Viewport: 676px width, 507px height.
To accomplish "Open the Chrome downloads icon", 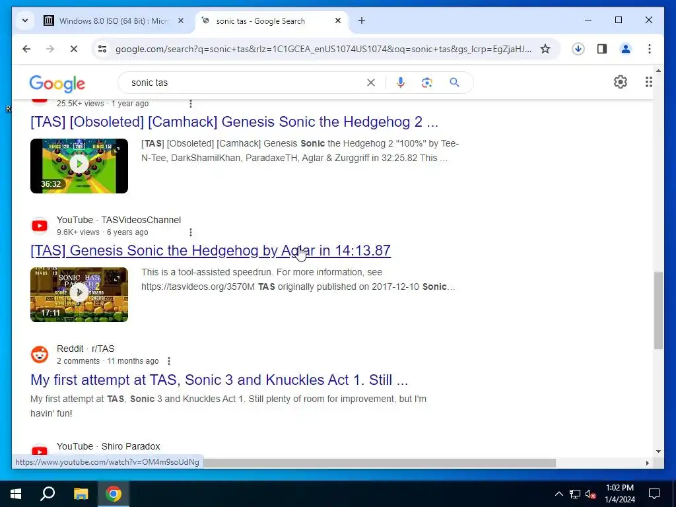I will (578, 49).
